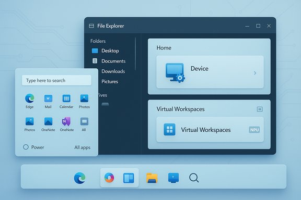Viewport: 301px width, 200px height.
Task: Click the Folders section heading
Action: 98,41
